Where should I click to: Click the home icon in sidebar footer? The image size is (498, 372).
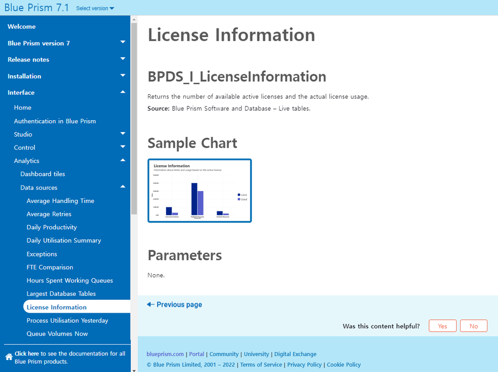[8, 357]
